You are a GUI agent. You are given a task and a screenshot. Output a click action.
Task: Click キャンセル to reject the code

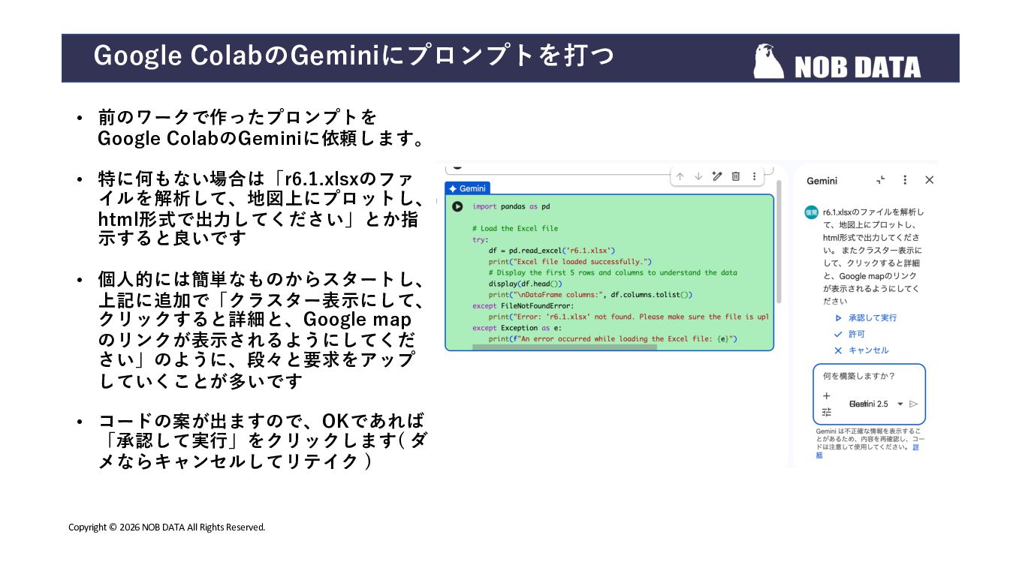[x=861, y=350]
